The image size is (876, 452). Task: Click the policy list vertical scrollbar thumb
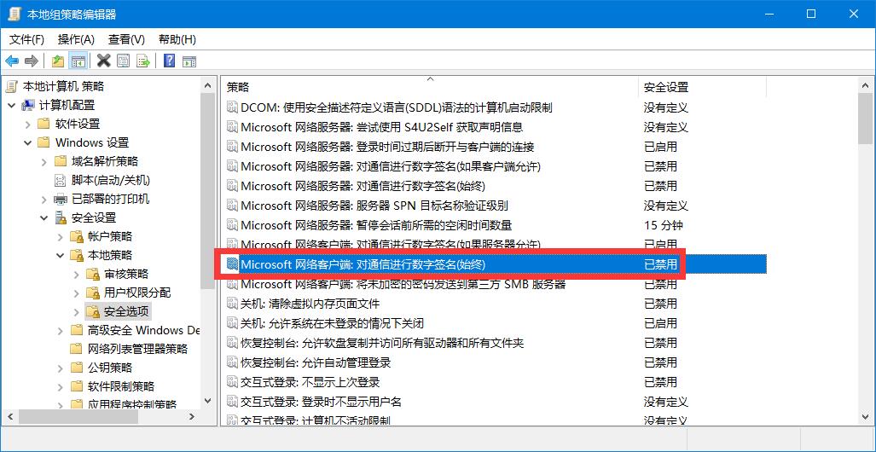[865, 119]
